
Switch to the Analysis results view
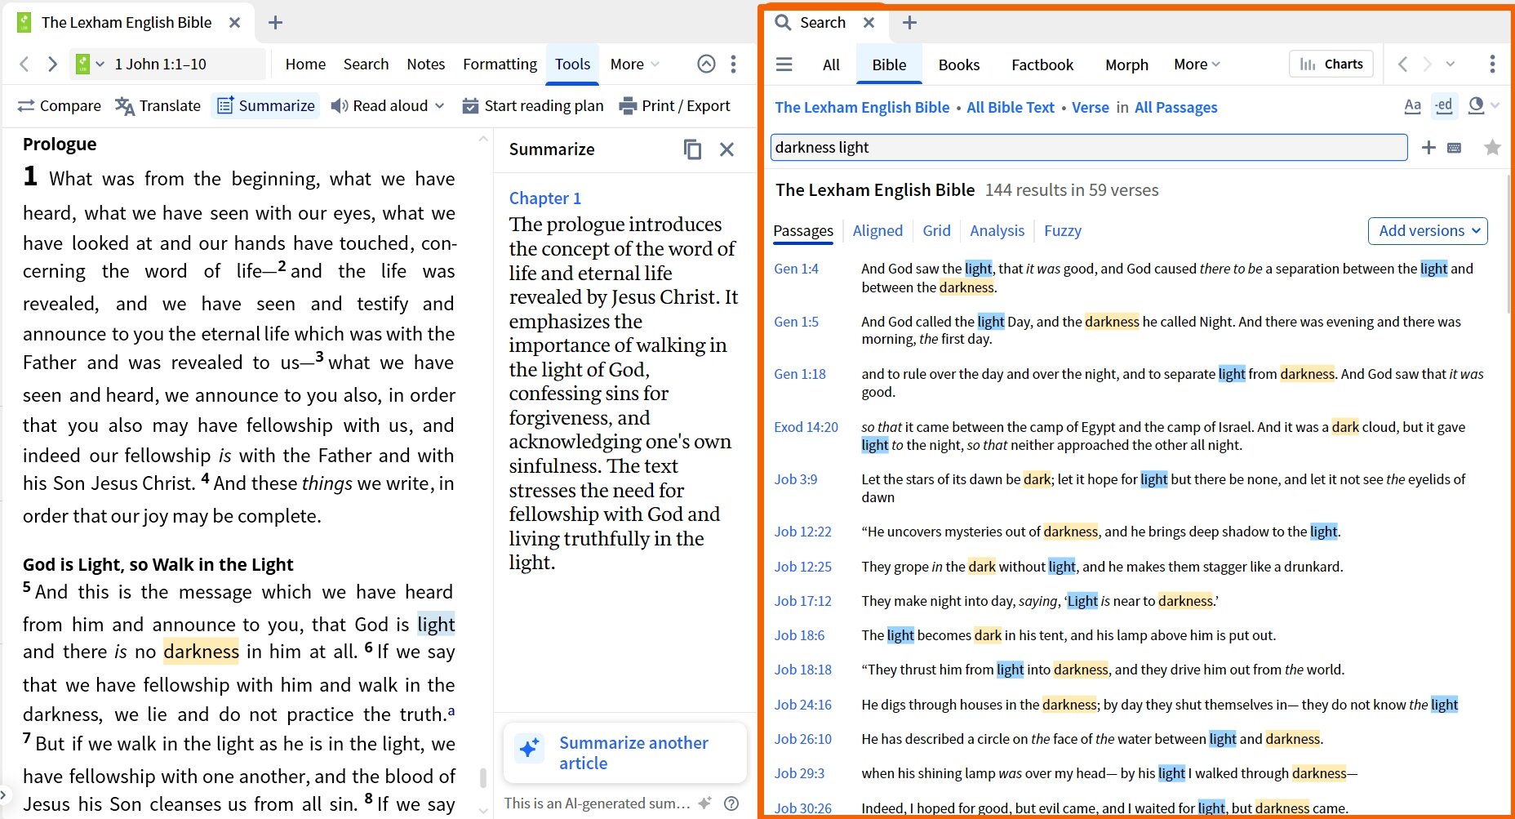pos(997,230)
